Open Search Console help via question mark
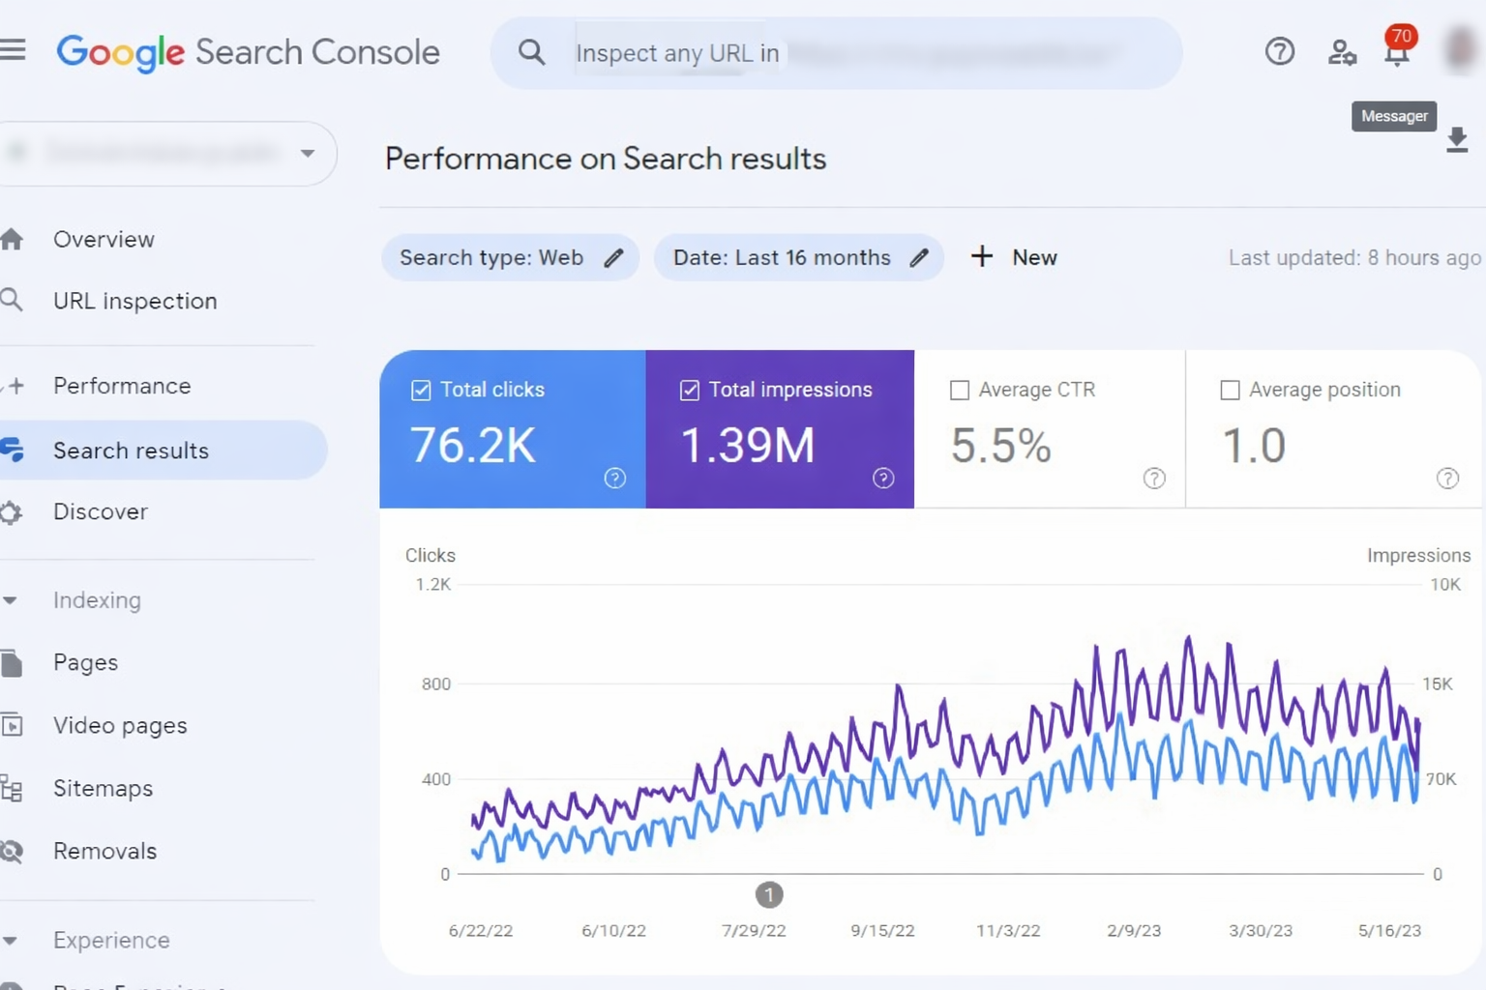Viewport: 1486px width, 990px height. 1280,52
